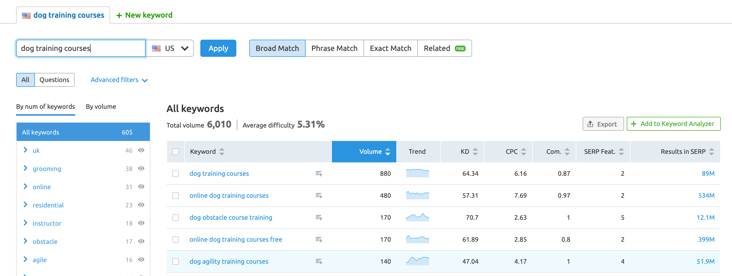Click add-to-list icon for dog training courses
Image resolution: width=732 pixels, height=276 pixels.
tap(318, 173)
